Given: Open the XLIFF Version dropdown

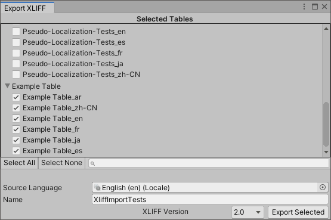Looking at the screenshot, I should pos(248,212).
